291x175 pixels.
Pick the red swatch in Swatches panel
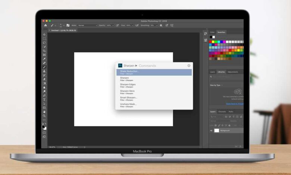click(210, 42)
